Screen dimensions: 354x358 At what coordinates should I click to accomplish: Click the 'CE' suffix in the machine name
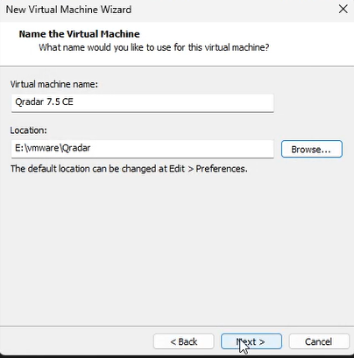pos(67,102)
